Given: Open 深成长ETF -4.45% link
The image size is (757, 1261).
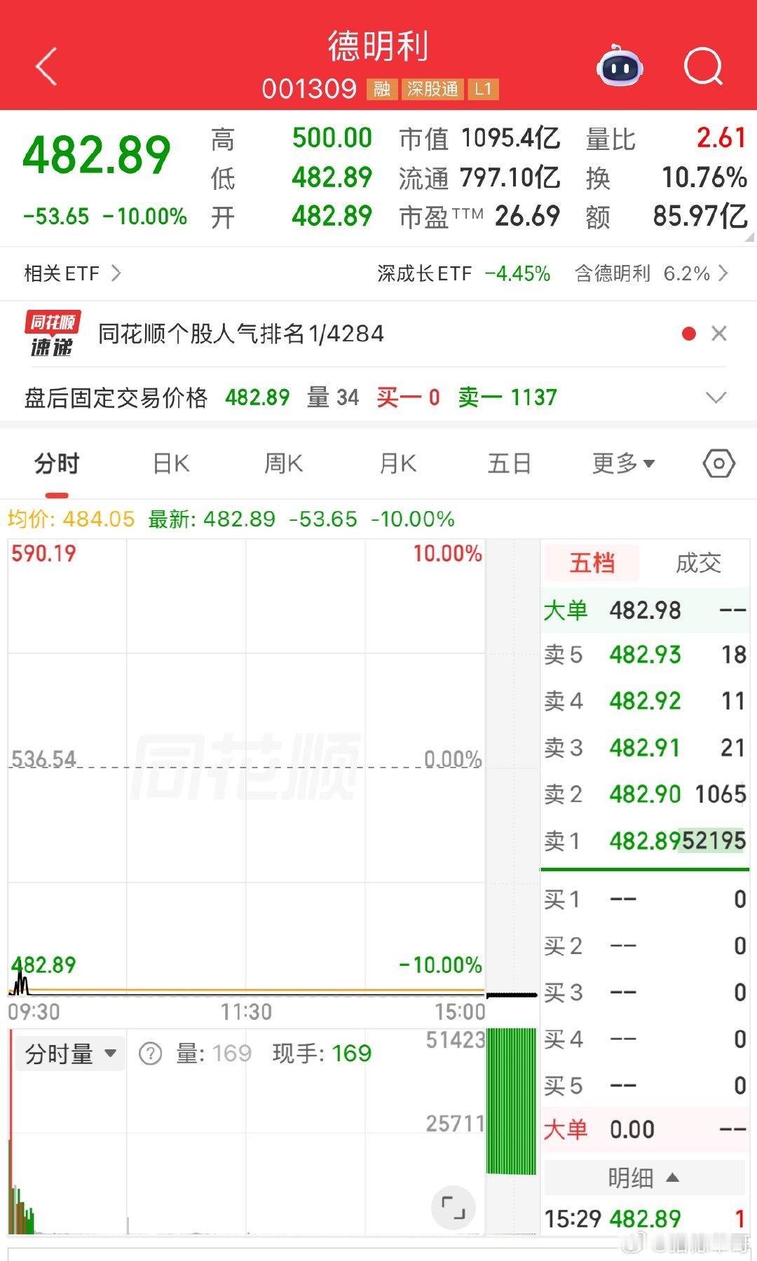Looking at the screenshot, I should click(x=463, y=273).
